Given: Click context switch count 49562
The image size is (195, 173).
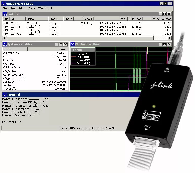Looking at the screenshot, I should point(167,23).
